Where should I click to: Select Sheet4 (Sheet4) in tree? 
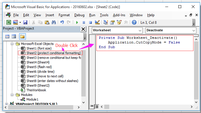(38, 62)
